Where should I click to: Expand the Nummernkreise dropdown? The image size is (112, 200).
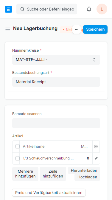click(x=56, y=60)
